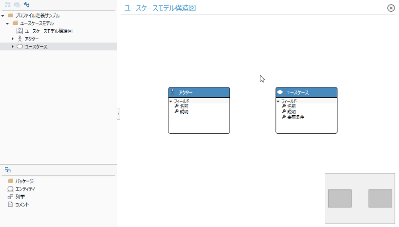
Task: Close the ユースケースモデル構造図 diagram
Action: (391, 8)
